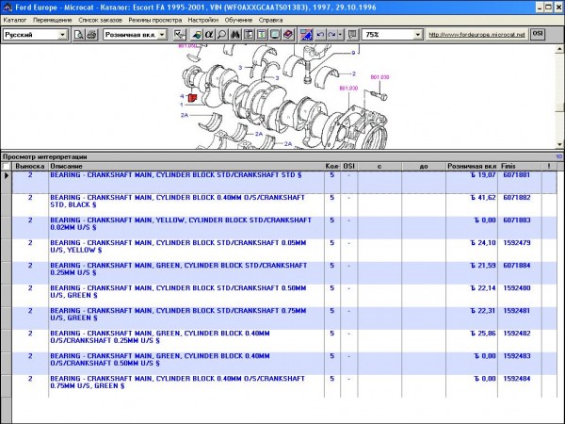Click the green page view icon
The height and width of the screenshot is (424, 565).
pos(262,35)
